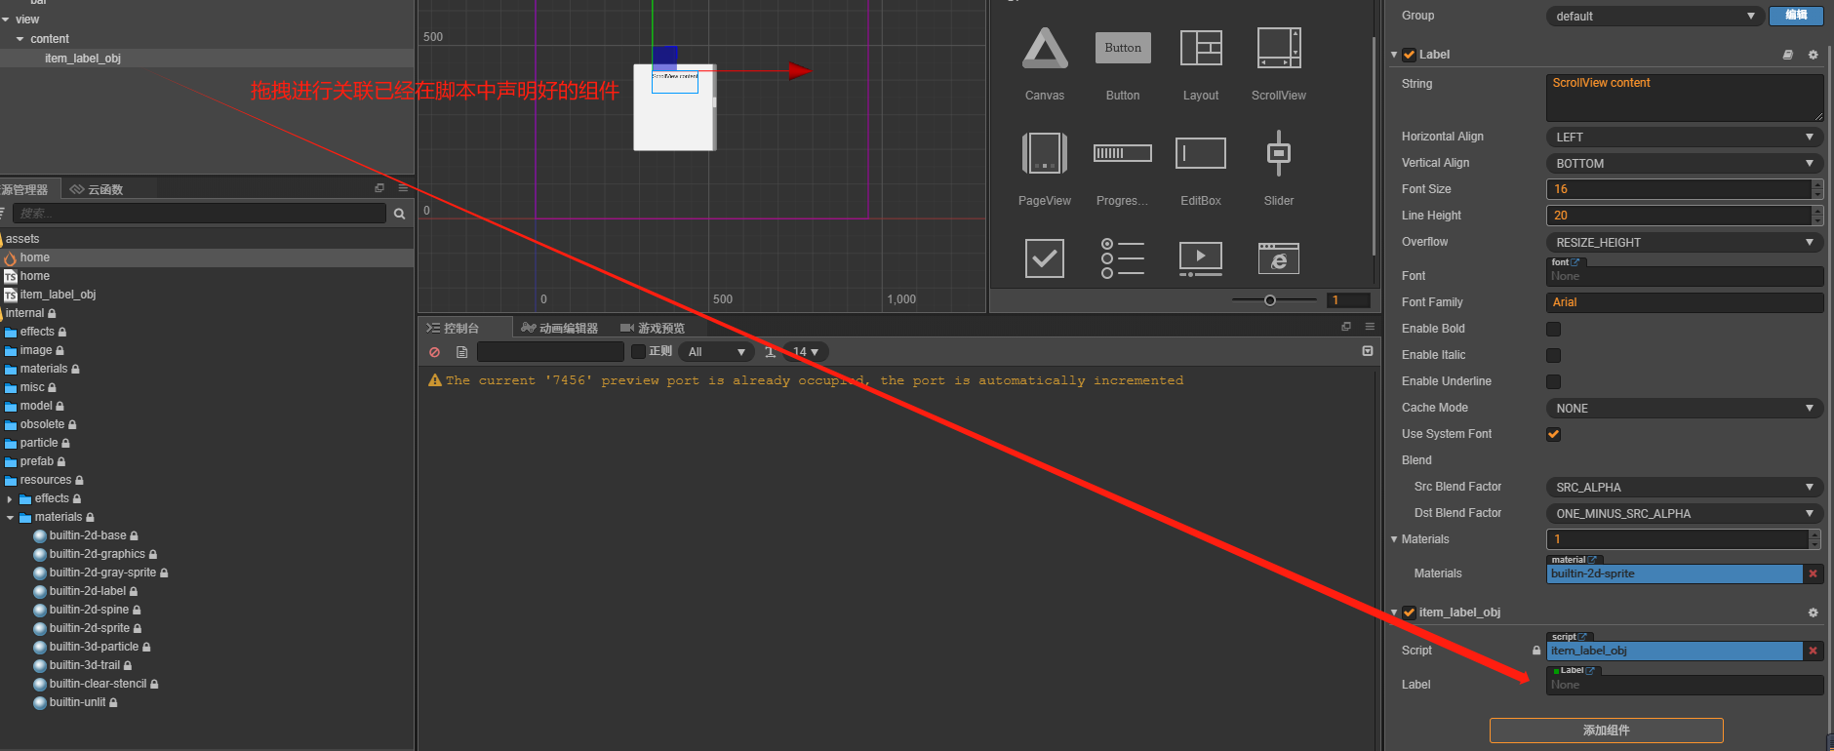This screenshot has height=751, width=1834.
Task: Select the Toggle checkbox widget icon
Action: point(1044,258)
